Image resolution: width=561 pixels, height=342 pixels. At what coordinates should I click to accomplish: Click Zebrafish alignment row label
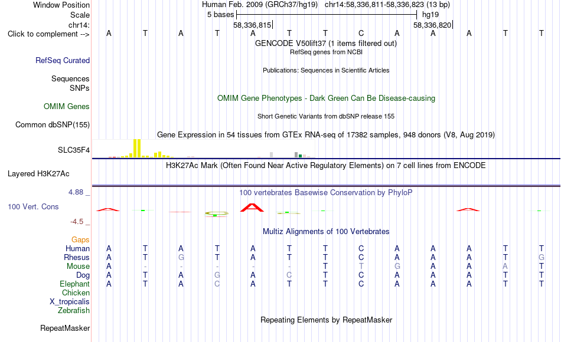74,310
